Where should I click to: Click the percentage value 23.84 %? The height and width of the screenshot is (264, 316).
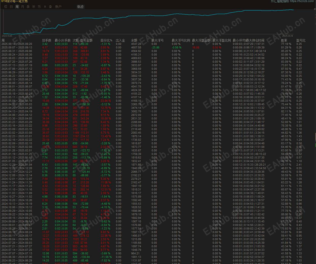(106, 101)
